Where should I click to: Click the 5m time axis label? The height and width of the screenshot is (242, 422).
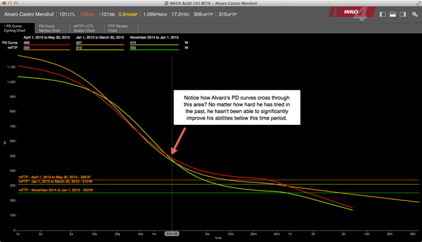click(x=207, y=234)
